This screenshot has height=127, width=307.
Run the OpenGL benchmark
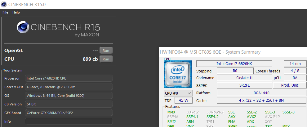(106, 50)
